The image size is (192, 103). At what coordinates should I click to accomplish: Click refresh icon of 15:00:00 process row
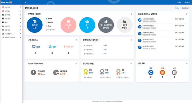140,27
